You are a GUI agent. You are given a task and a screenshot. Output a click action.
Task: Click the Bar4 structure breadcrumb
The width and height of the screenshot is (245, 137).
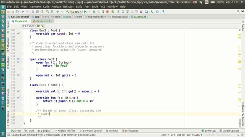pos(40,26)
